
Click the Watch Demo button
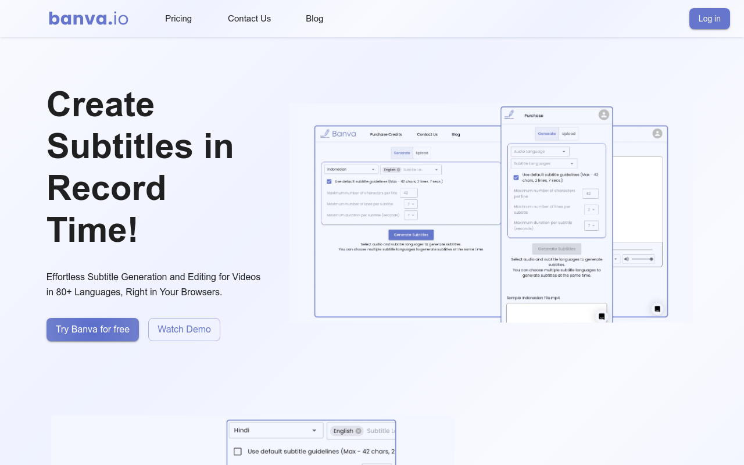click(x=184, y=330)
